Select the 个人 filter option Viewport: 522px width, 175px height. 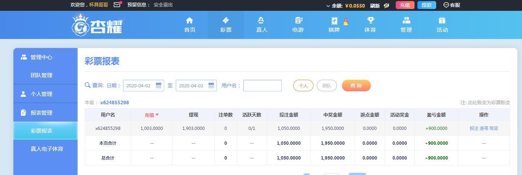pos(303,86)
